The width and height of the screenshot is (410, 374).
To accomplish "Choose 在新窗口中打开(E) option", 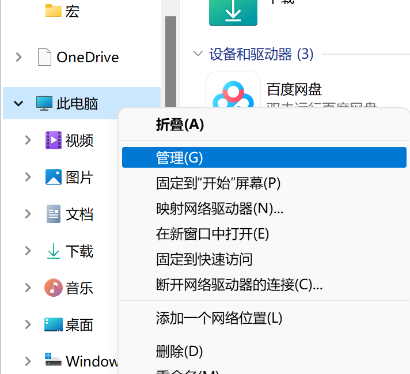I will pyautogui.click(x=212, y=234).
